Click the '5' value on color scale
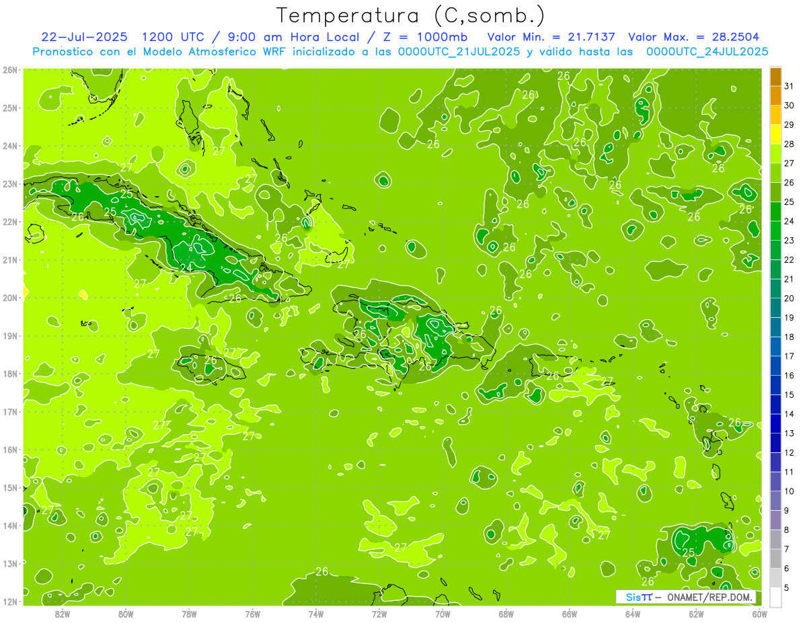The image size is (807, 623). pyautogui.click(x=787, y=587)
